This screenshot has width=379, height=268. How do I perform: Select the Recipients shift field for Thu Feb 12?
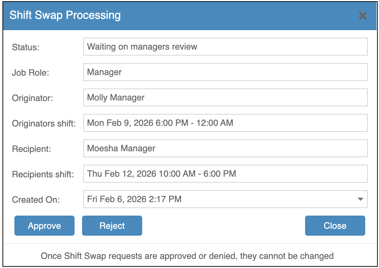point(225,174)
